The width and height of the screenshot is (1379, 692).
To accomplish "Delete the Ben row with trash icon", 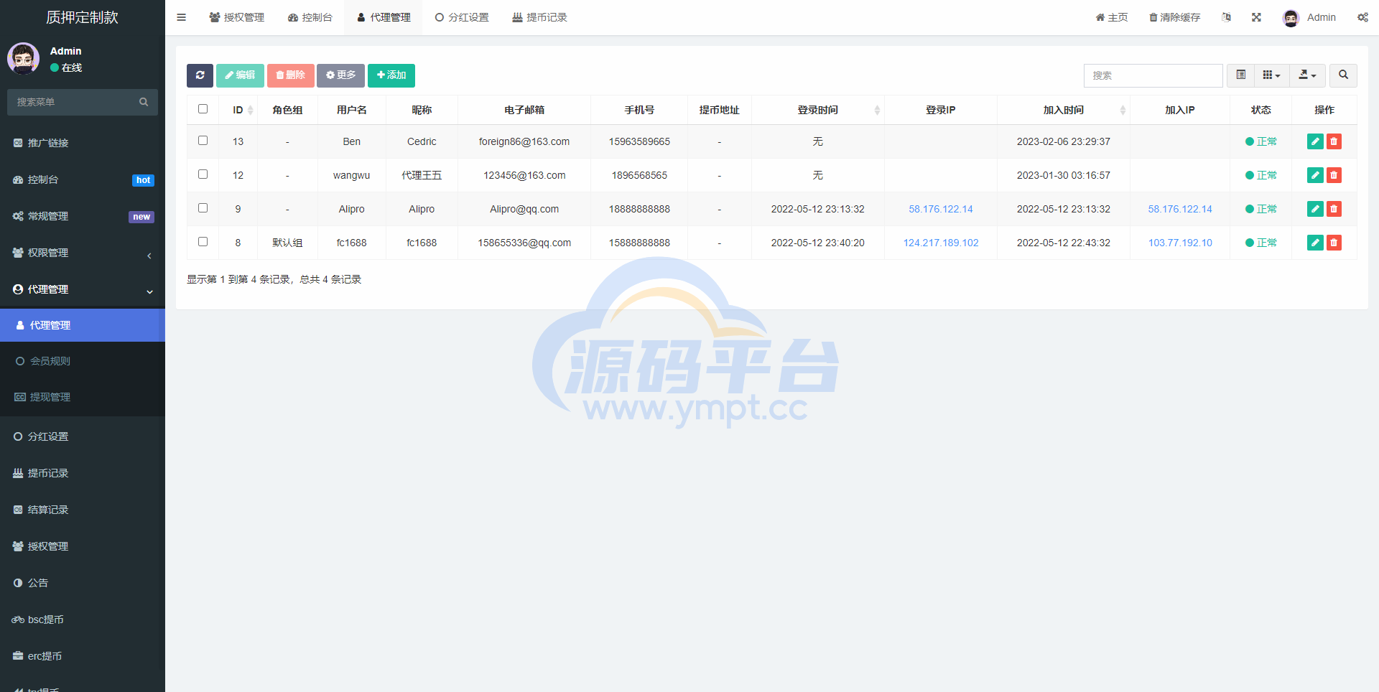I will pos(1334,141).
